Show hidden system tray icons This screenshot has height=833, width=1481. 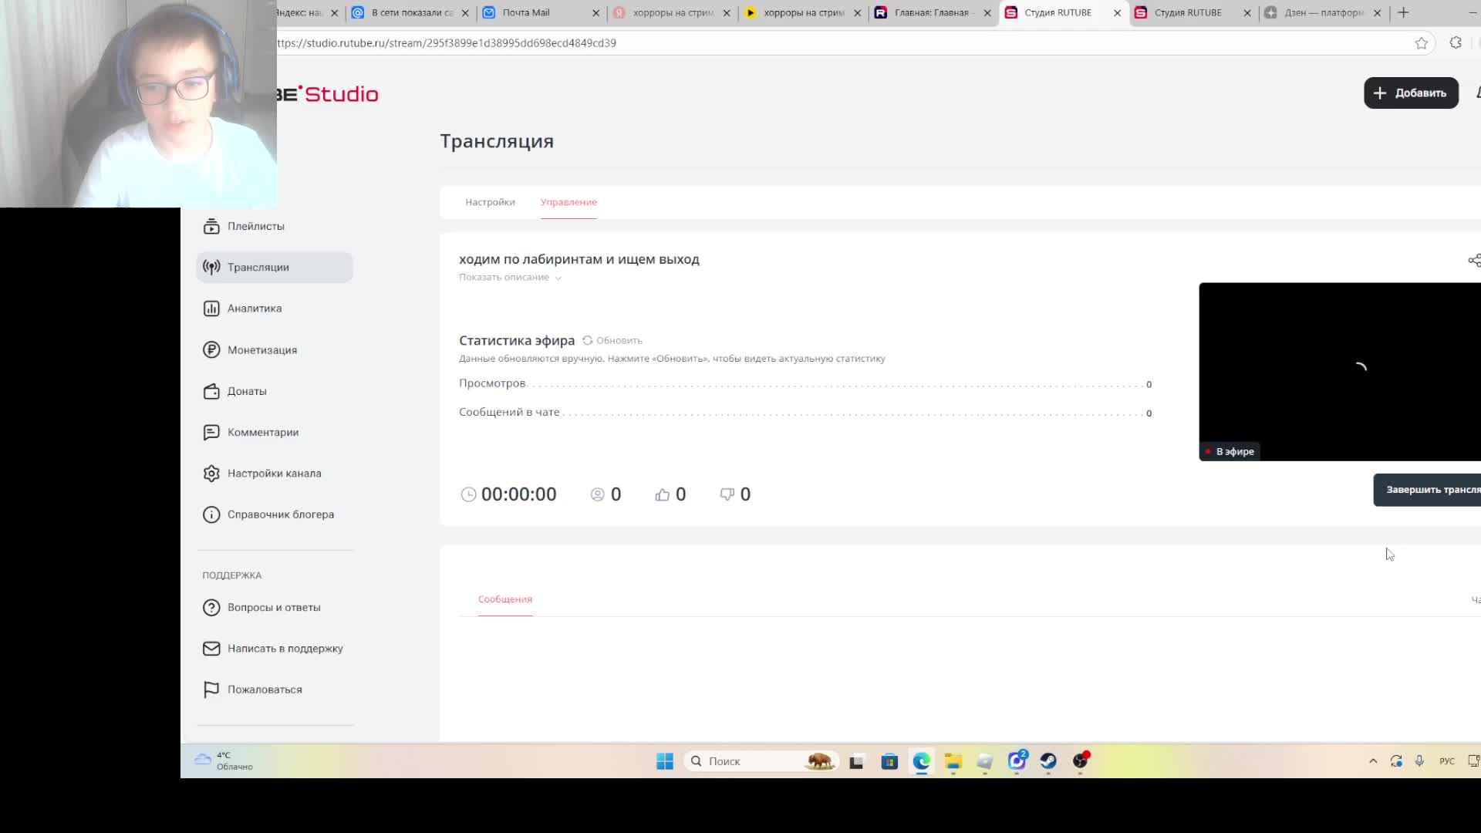pos(1373,761)
